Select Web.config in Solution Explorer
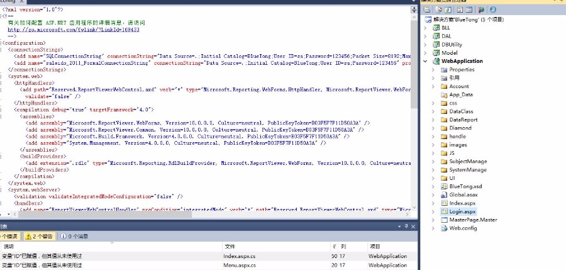Image resolution: width=566 pixels, height=270 pixels. (x=462, y=228)
